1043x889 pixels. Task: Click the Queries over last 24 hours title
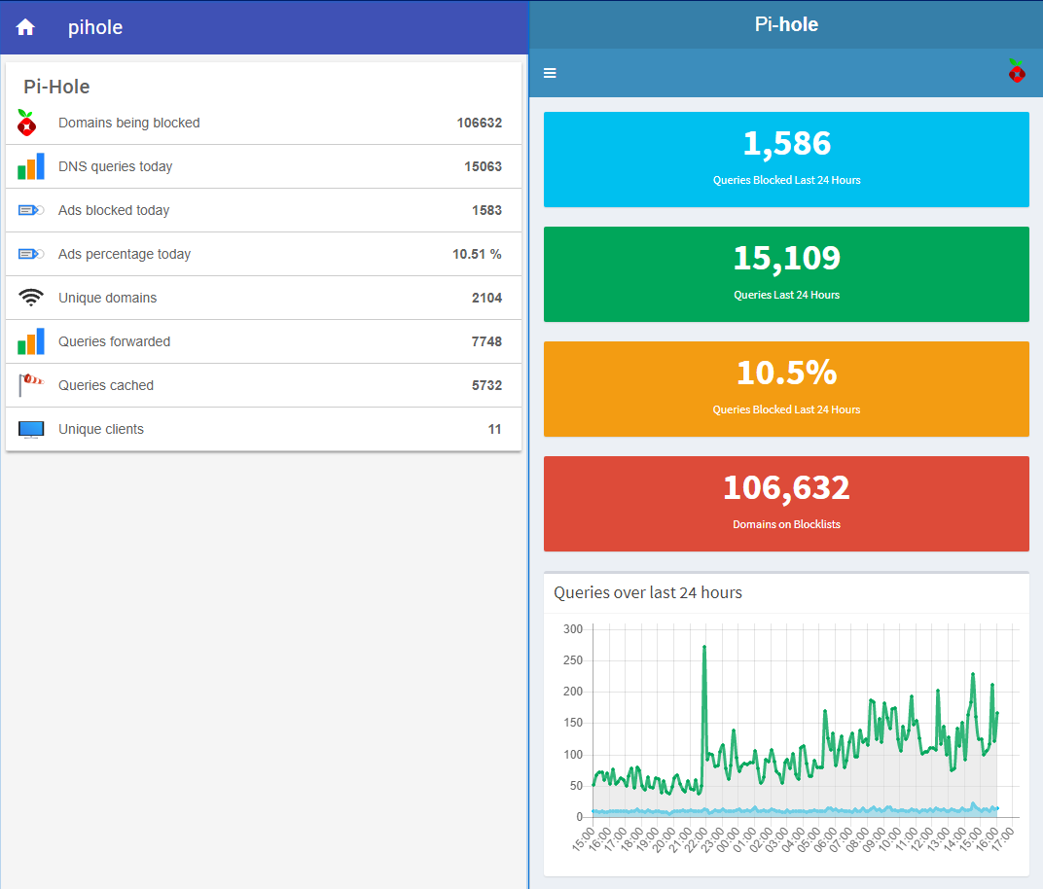[x=647, y=592]
